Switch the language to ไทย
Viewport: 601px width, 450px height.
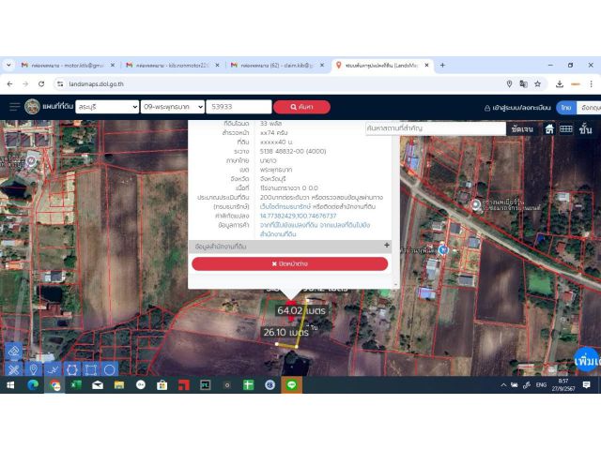[565, 107]
